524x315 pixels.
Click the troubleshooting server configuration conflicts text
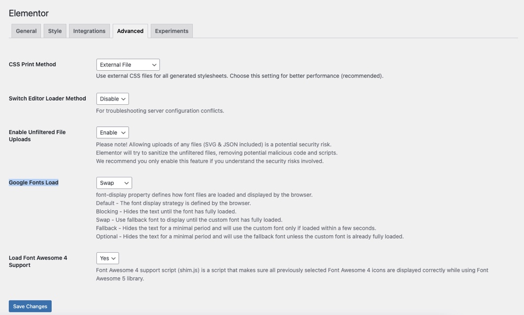click(160, 111)
